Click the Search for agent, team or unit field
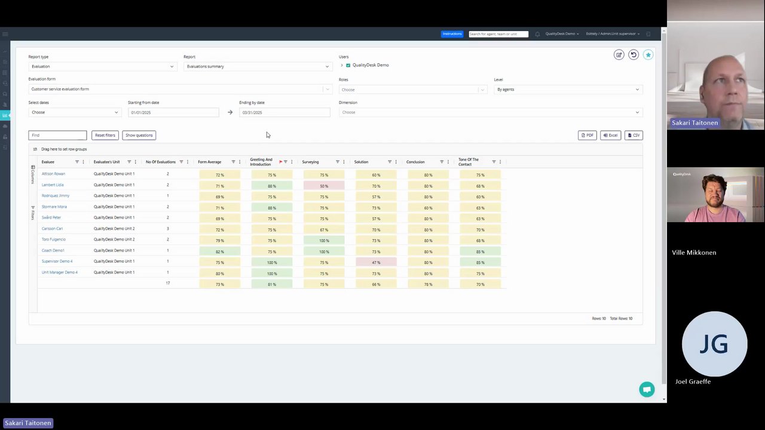Image resolution: width=765 pixels, height=430 pixels. pyautogui.click(x=498, y=34)
